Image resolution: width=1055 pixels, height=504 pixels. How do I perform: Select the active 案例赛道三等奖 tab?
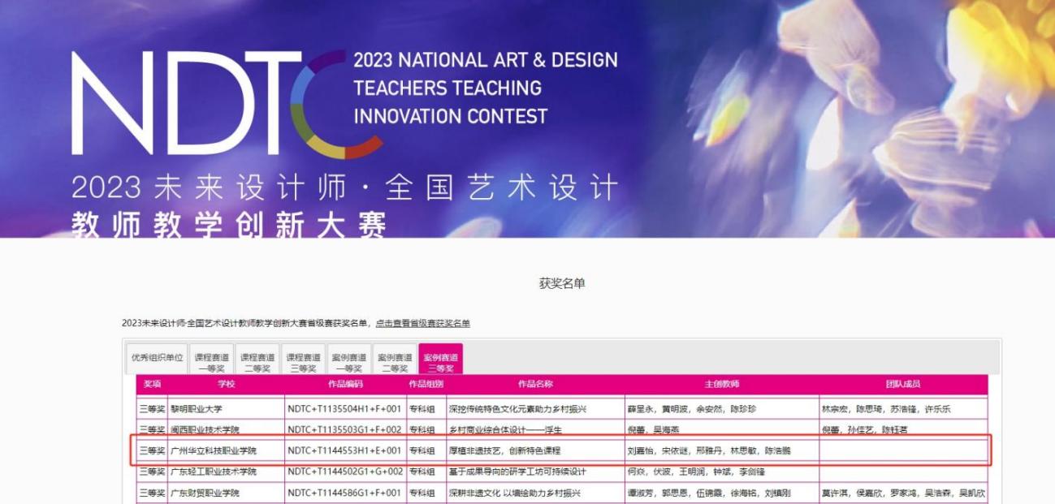440,362
